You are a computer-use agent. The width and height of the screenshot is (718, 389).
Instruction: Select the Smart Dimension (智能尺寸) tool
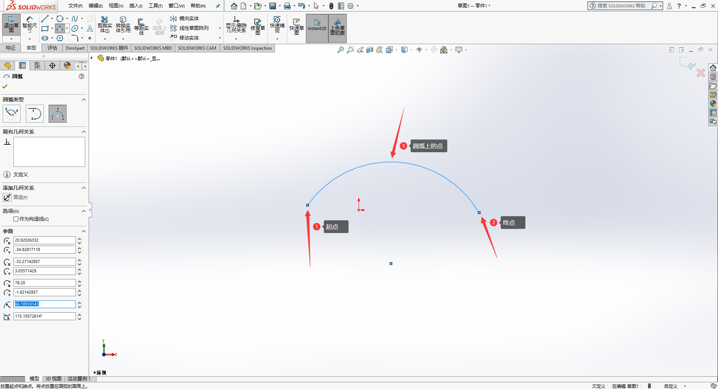30,25
